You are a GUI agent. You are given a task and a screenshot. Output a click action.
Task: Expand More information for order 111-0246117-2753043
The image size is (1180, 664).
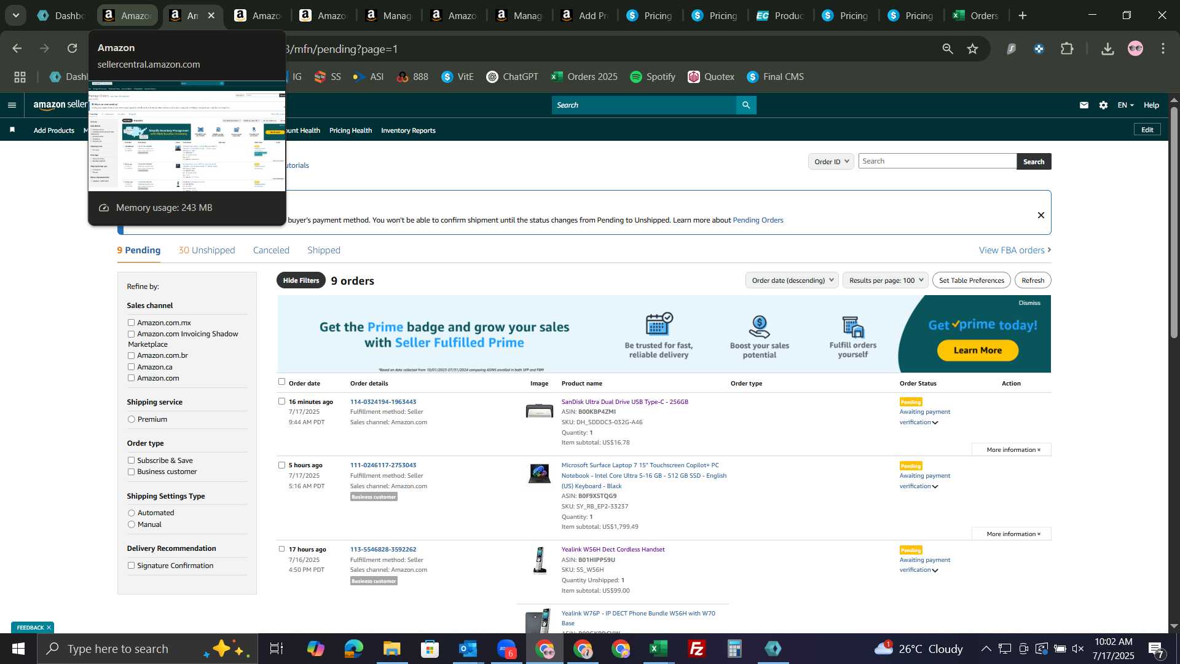(1012, 534)
